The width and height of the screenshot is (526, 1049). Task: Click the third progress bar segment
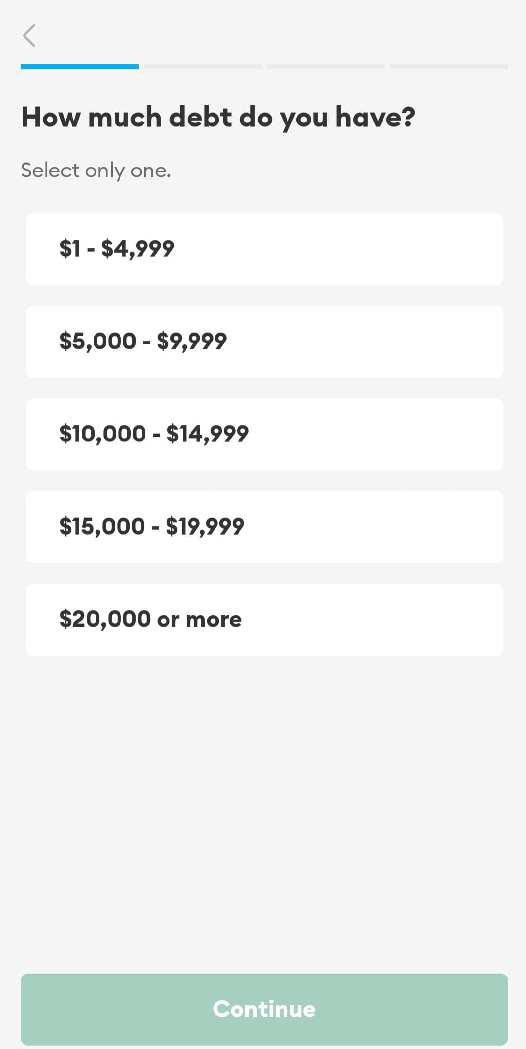(x=326, y=66)
